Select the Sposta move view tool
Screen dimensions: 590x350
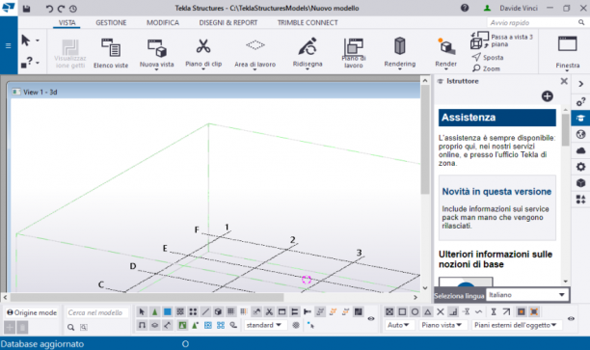[488, 57]
